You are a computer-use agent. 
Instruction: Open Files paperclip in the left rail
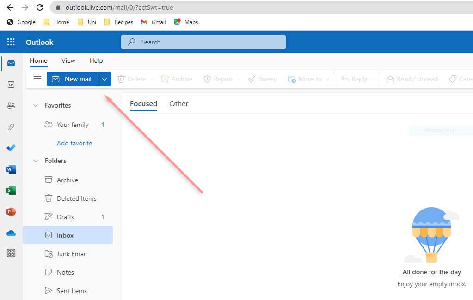click(11, 127)
